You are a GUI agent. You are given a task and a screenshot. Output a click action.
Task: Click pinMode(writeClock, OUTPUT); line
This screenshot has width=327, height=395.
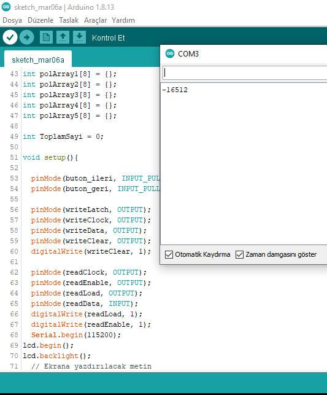click(x=91, y=220)
